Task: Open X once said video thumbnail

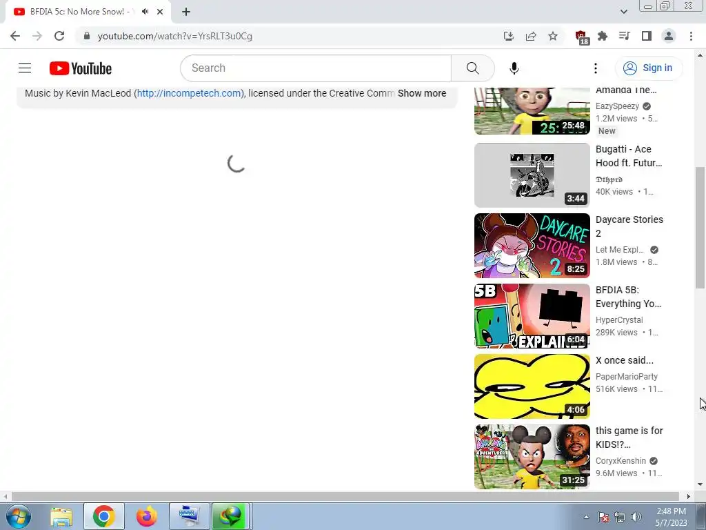Action: click(x=532, y=386)
